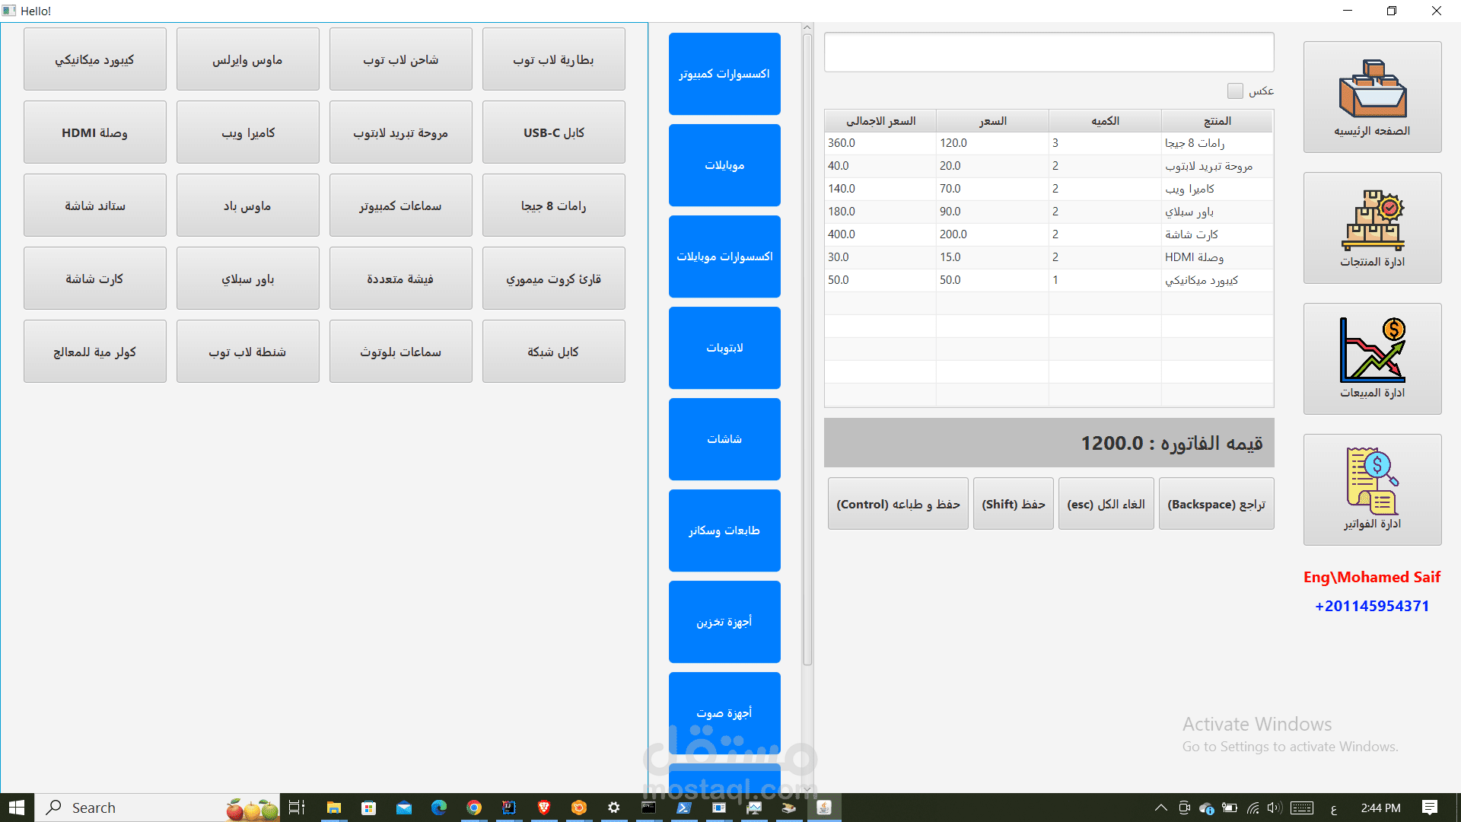Click the السعر column header
The height and width of the screenshot is (822, 1461).
[x=992, y=121]
